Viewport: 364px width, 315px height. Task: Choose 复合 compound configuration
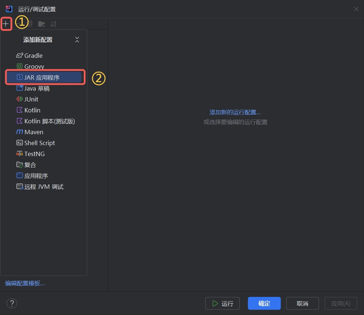(x=44, y=165)
